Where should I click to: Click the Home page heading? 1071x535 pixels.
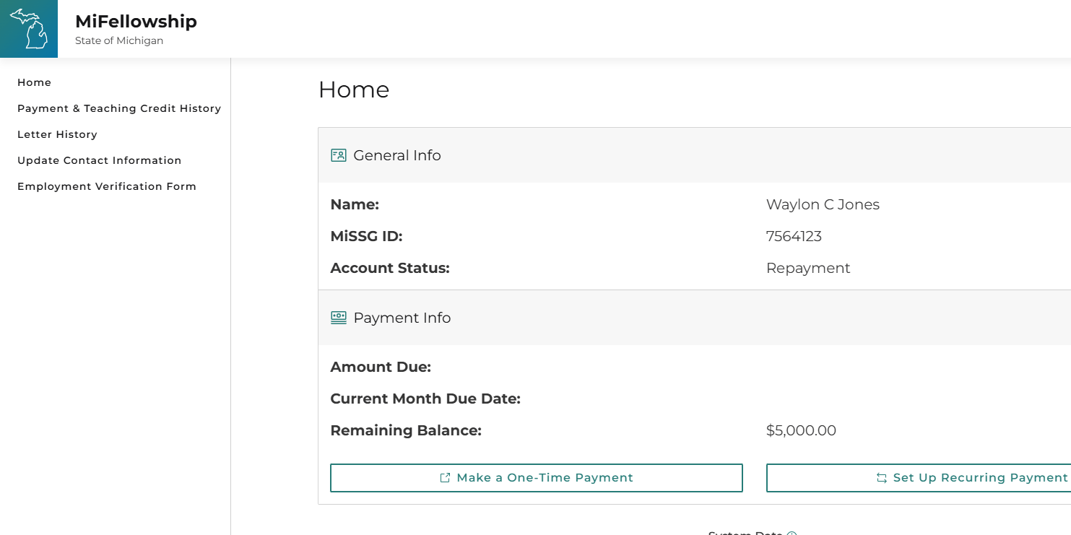pos(354,90)
